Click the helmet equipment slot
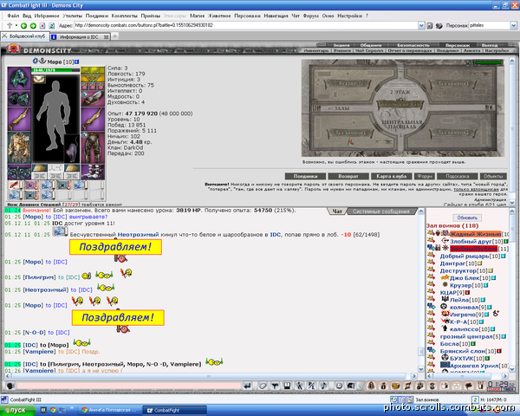Image resolution: width=520 pixels, height=416 pixels. coord(19,78)
